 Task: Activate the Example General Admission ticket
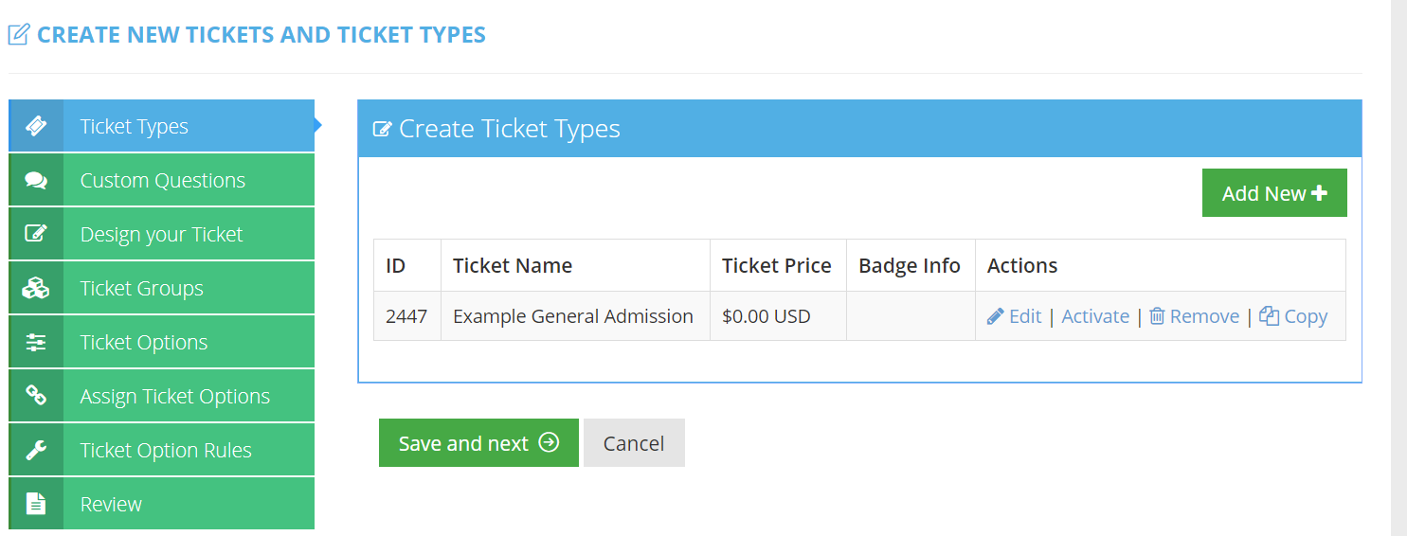point(1095,316)
